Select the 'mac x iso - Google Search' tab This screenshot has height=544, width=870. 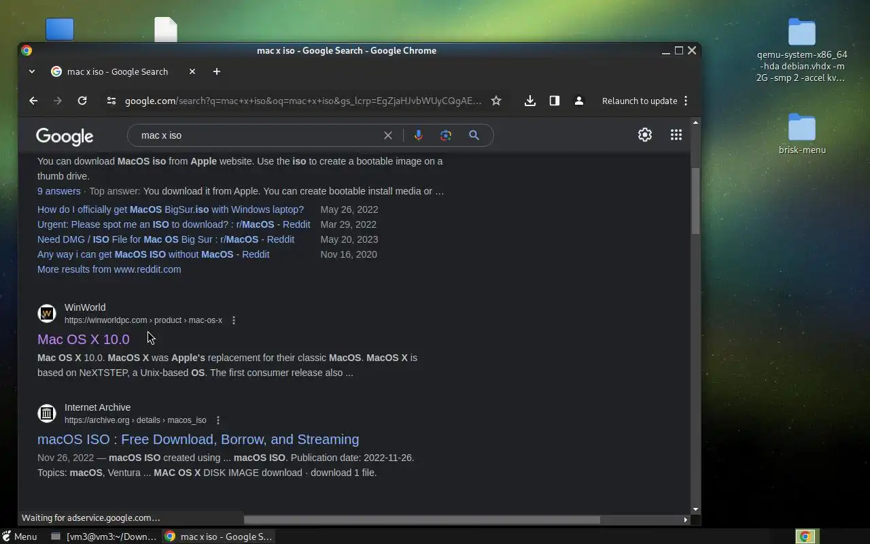tap(118, 71)
